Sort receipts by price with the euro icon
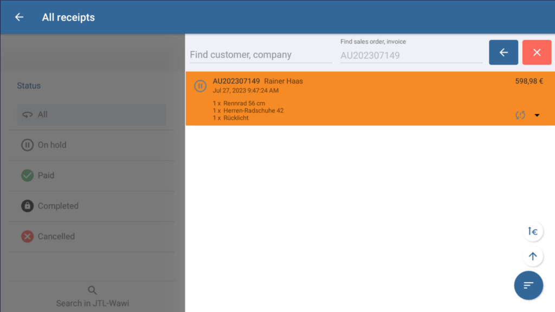Viewport: 555px width, 312px height. (533, 232)
